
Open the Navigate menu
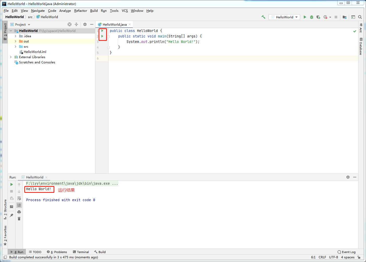(x=38, y=11)
